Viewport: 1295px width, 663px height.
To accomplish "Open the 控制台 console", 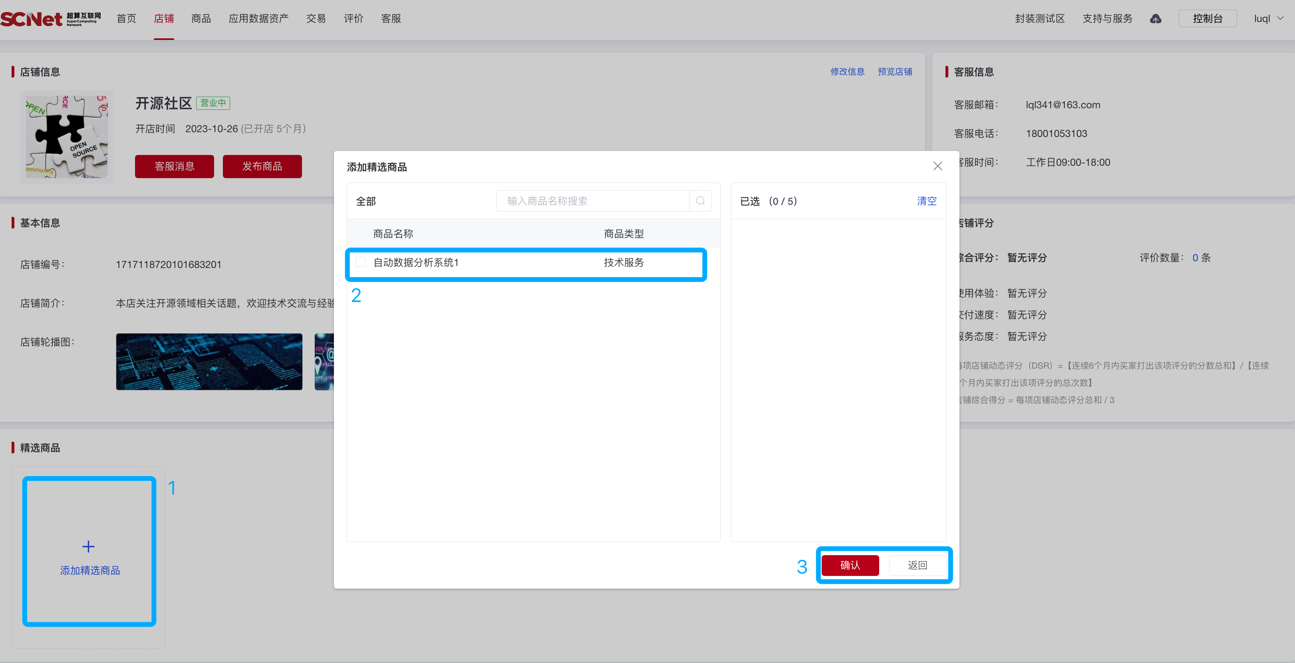I will click(x=1208, y=18).
